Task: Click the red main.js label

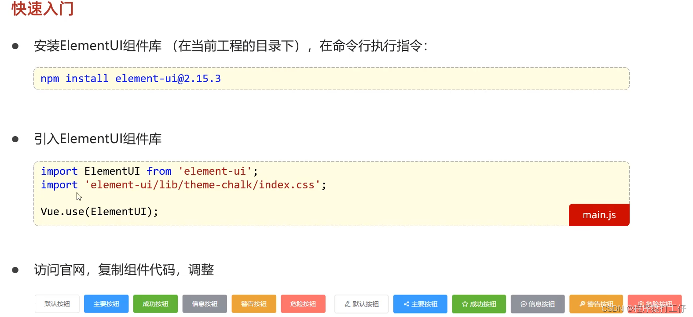Action: coord(599,215)
